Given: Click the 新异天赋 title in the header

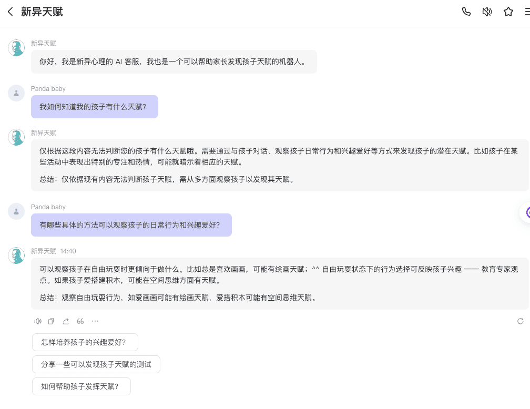Looking at the screenshot, I should tap(42, 12).
